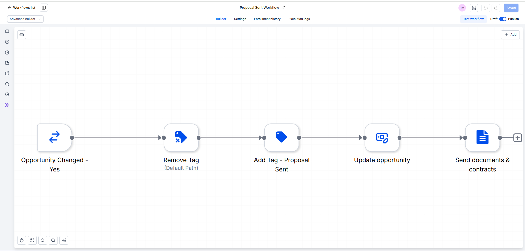Image resolution: width=525 pixels, height=251 pixels.
Task: Select the Opportunity Changed trigger node
Action: [x=54, y=138]
